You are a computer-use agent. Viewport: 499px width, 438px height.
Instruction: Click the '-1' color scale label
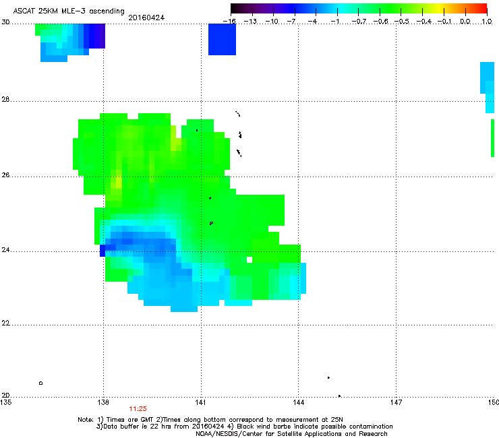[x=334, y=22]
